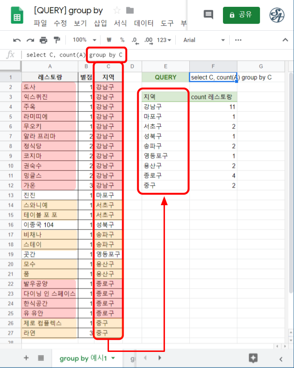Image resolution: width=294 pixels, height=368 pixels.
Task: Select restaurant cell 익스퀴진
Action: (x=50, y=97)
